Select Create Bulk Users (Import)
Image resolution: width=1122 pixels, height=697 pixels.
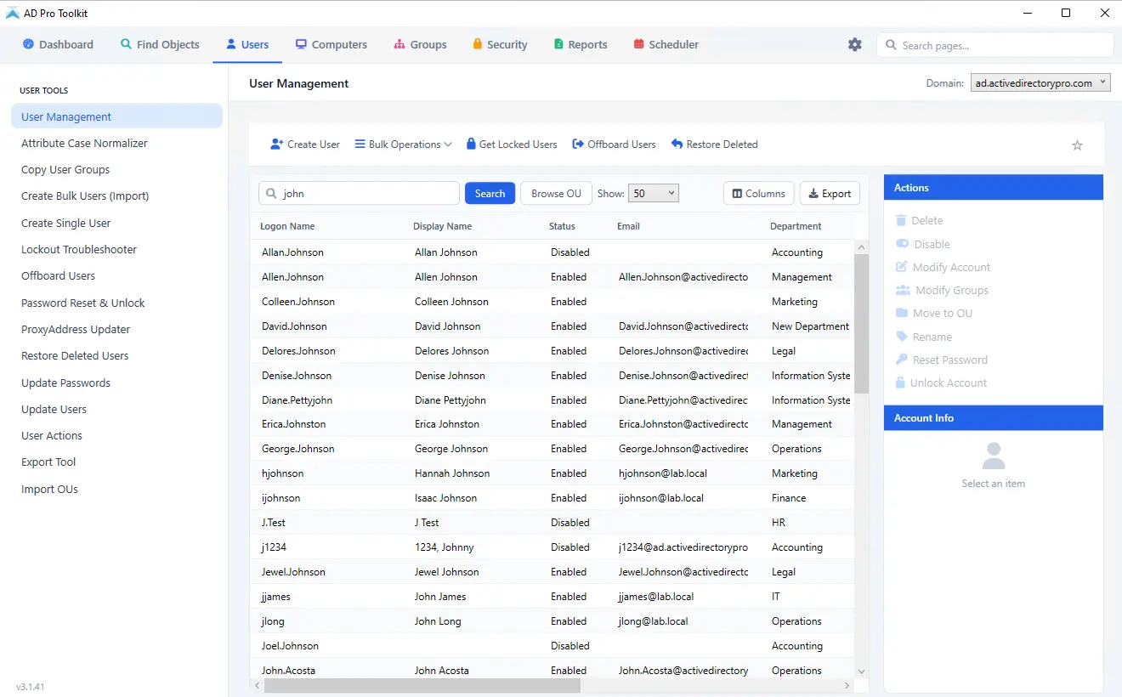coord(116,195)
